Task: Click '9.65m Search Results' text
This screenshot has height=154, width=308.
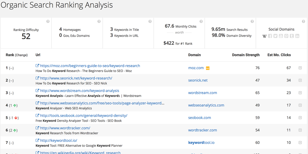Action: (229, 30)
